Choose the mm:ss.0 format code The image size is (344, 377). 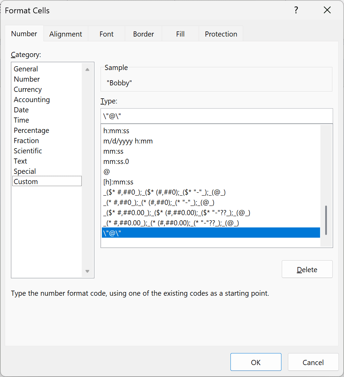coord(211,162)
